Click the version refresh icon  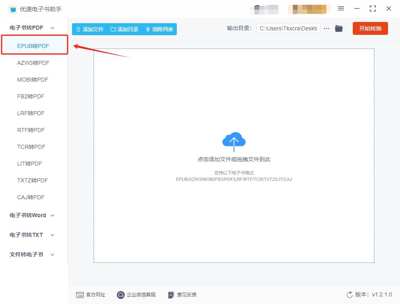click(x=350, y=295)
